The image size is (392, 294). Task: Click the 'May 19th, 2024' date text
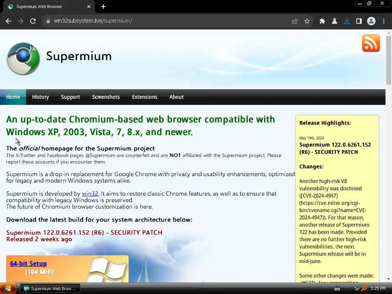pyautogui.click(x=312, y=138)
